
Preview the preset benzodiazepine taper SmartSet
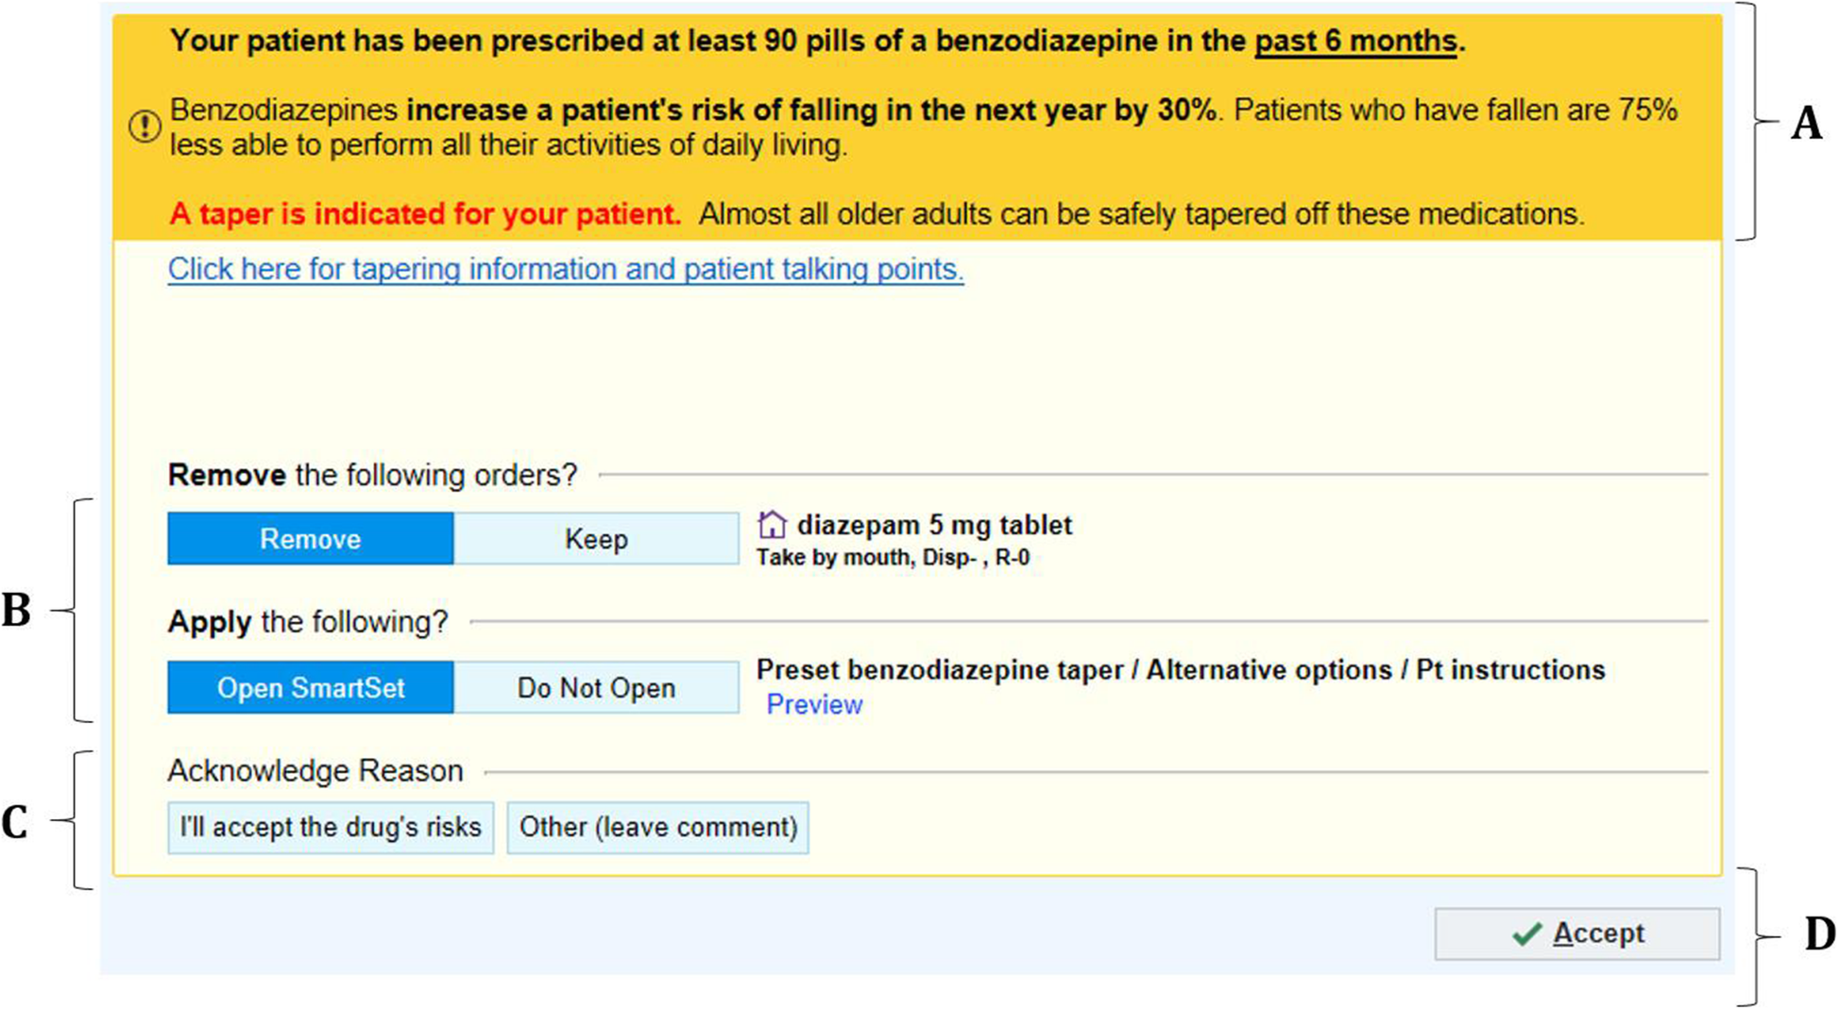[814, 705]
